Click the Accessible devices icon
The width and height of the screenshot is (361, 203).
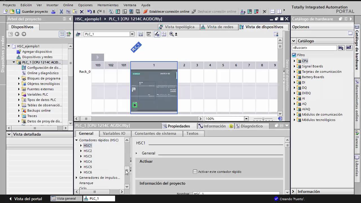pyautogui.click(x=243, y=12)
